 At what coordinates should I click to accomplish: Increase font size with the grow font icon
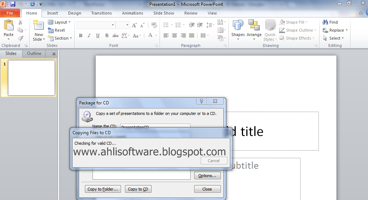pyautogui.click(x=134, y=25)
